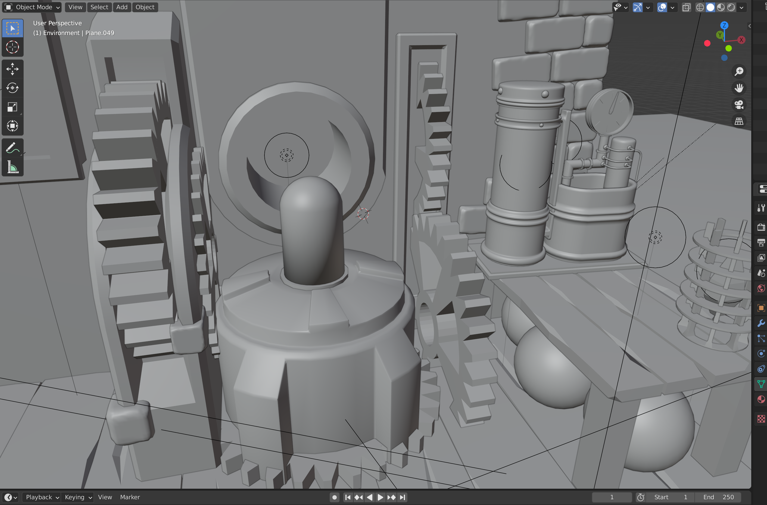Open the World properties tab
This screenshot has width=767, height=505.
[761, 288]
